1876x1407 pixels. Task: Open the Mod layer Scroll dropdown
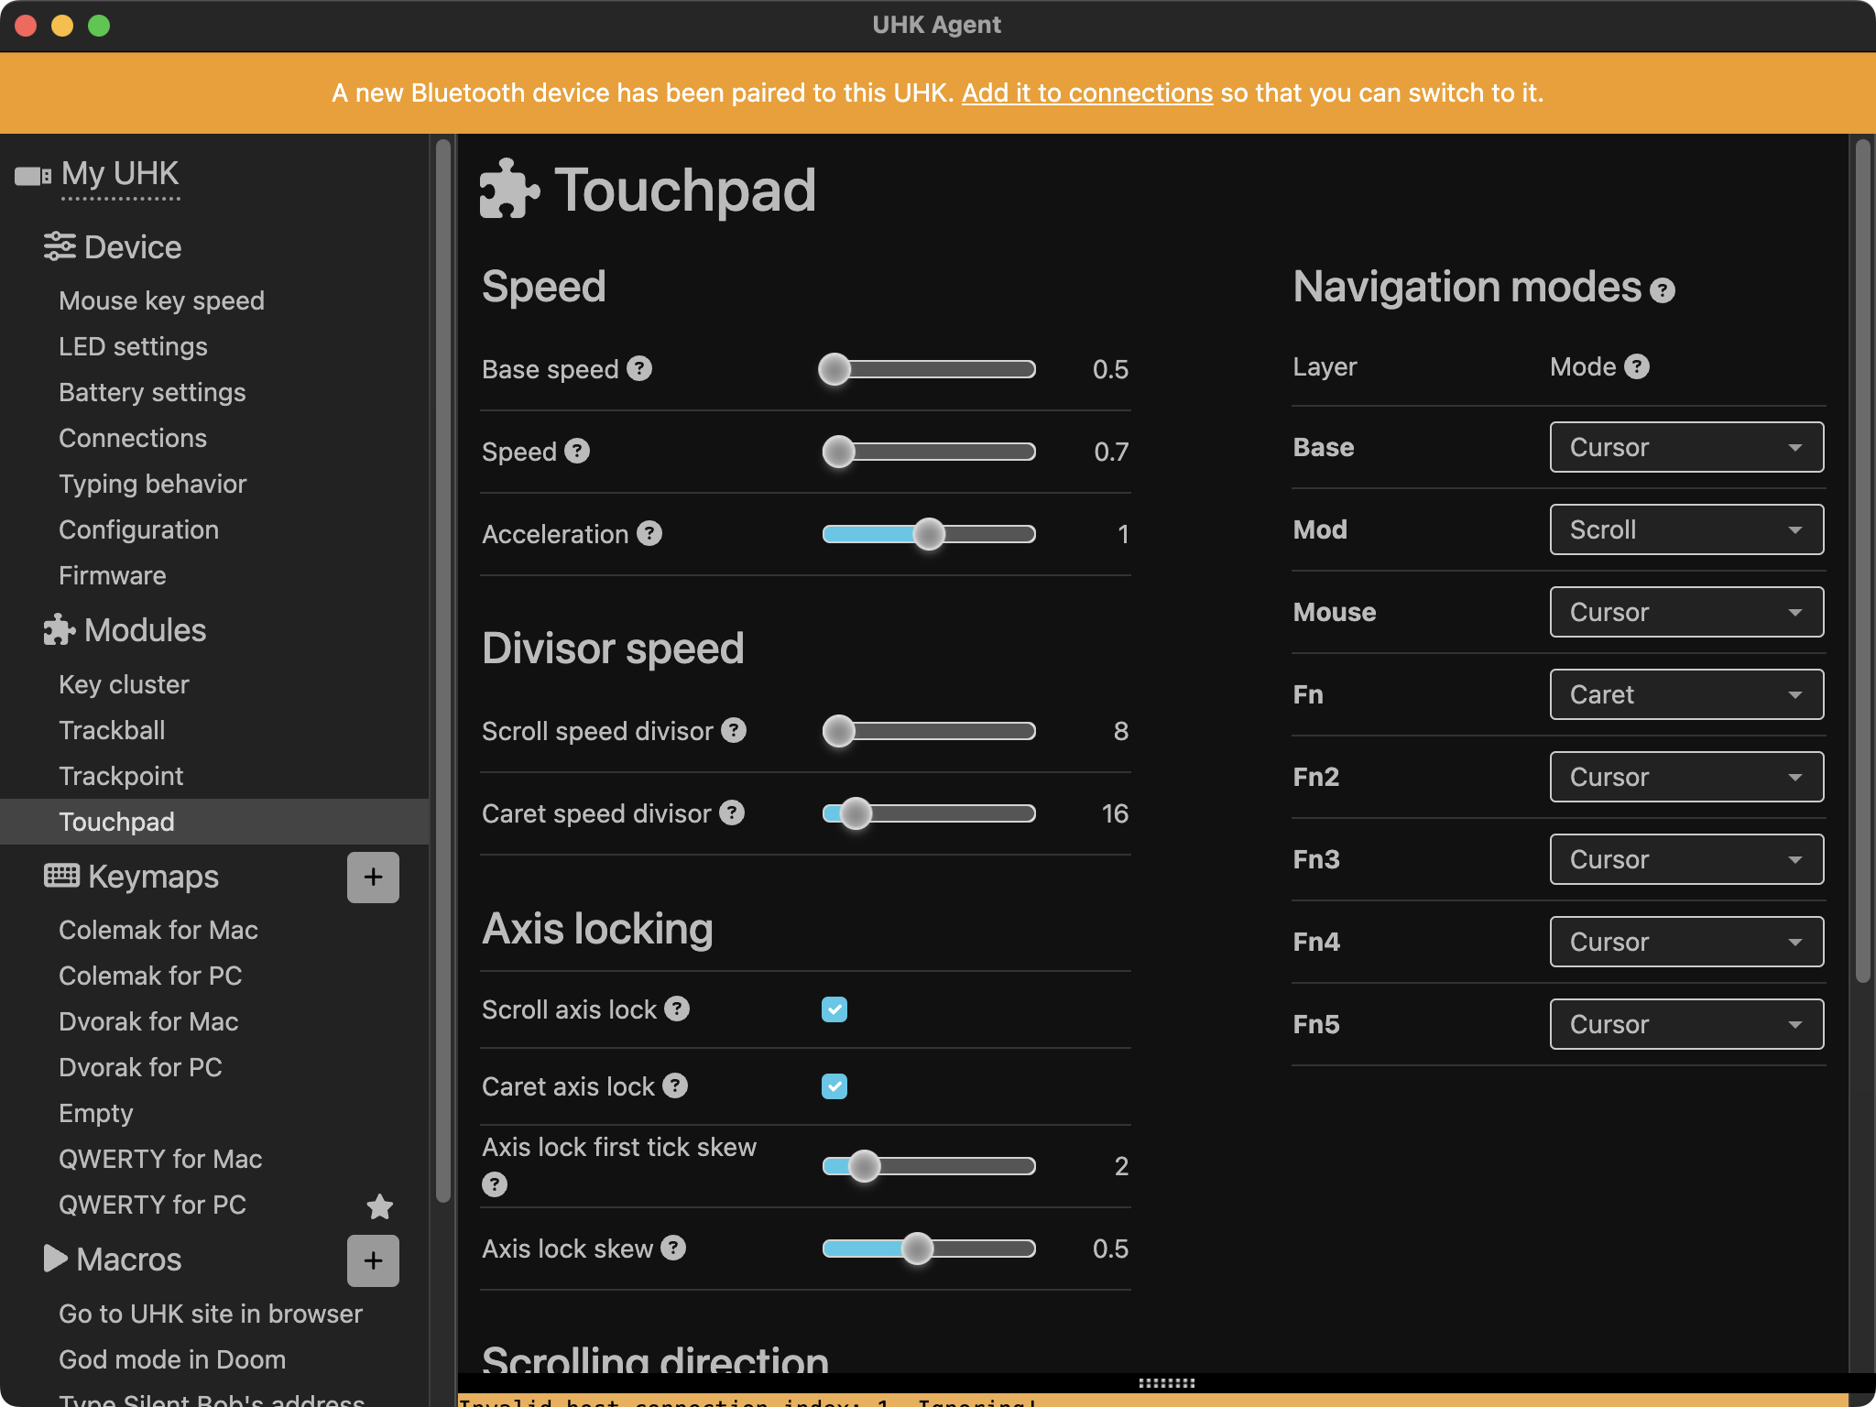(x=1685, y=529)
